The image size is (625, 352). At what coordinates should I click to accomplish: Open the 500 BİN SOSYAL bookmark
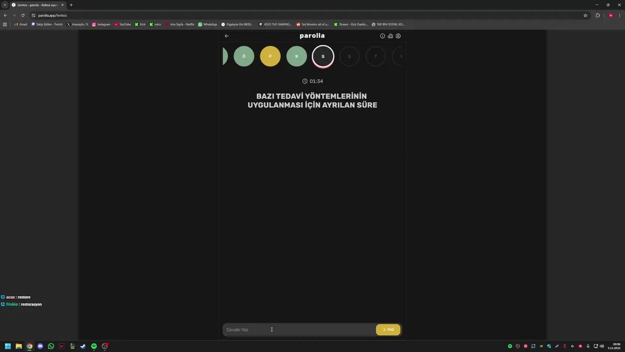click(388, 24)
